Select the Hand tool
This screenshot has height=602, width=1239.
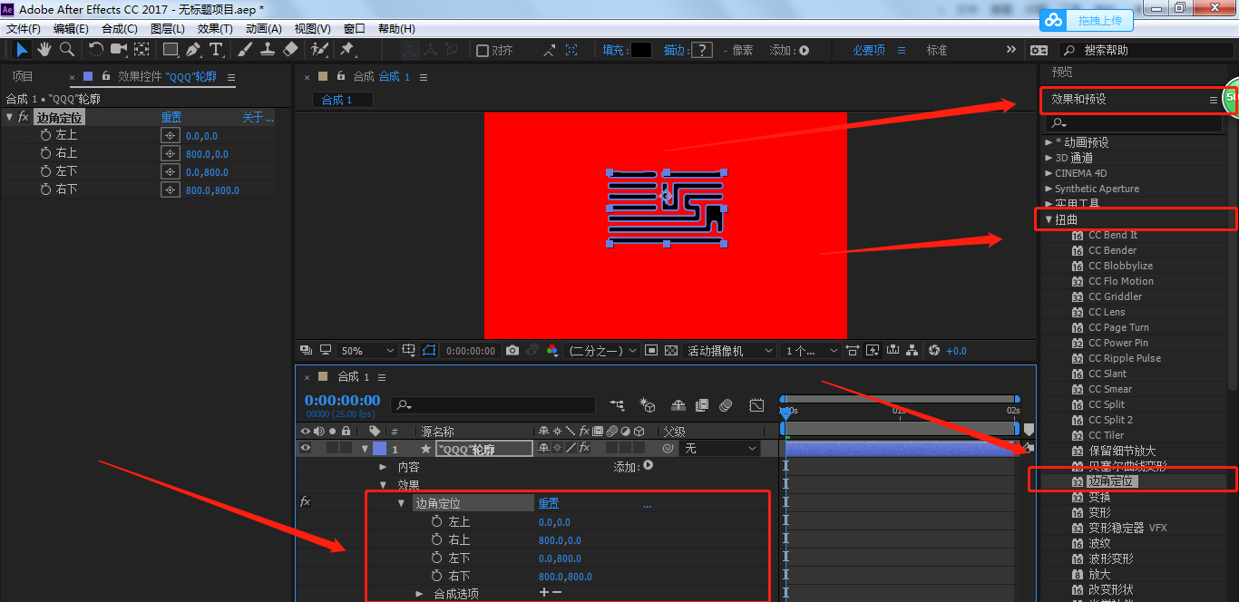pyautogui.click(x=44, y=50)
